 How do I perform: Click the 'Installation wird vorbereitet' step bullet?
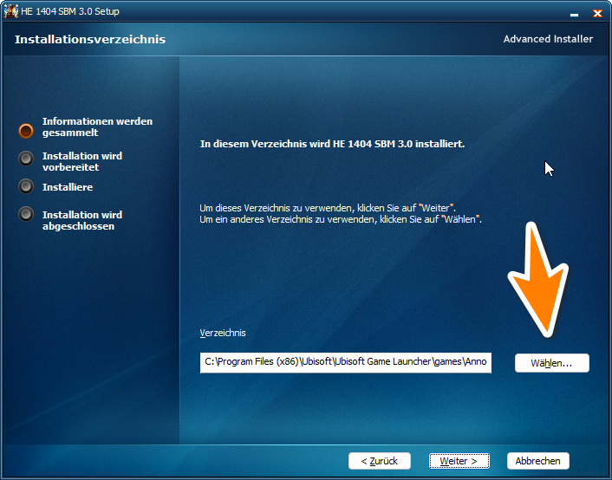coord(26,159)
